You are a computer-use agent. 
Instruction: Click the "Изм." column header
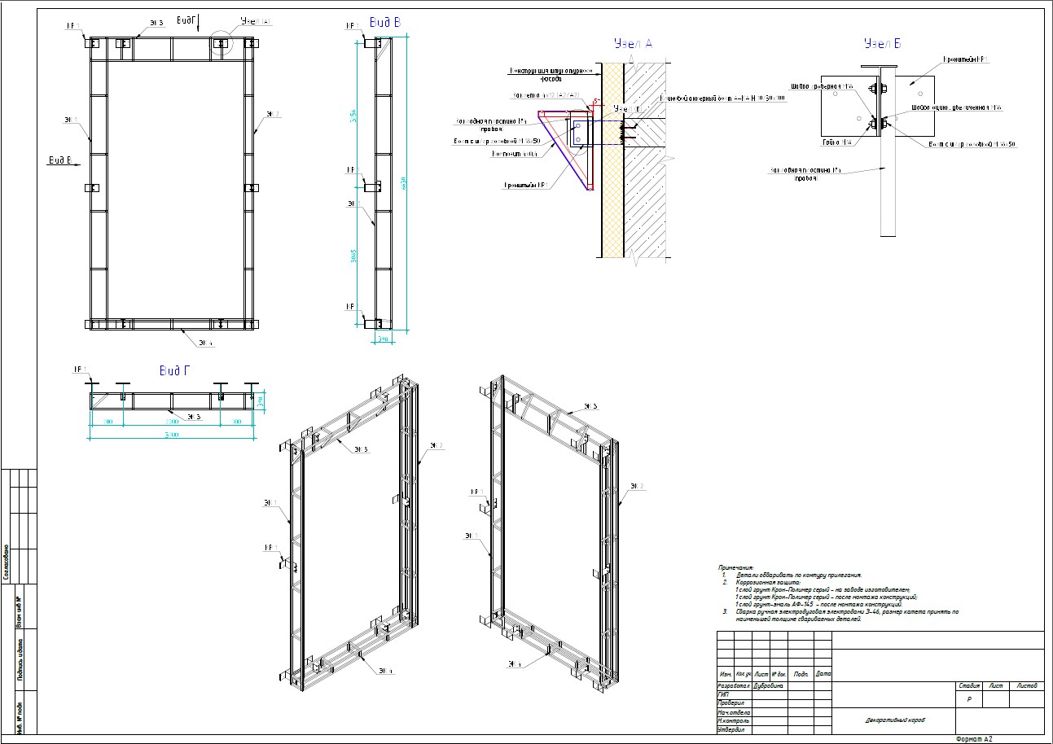pos(725,674)
